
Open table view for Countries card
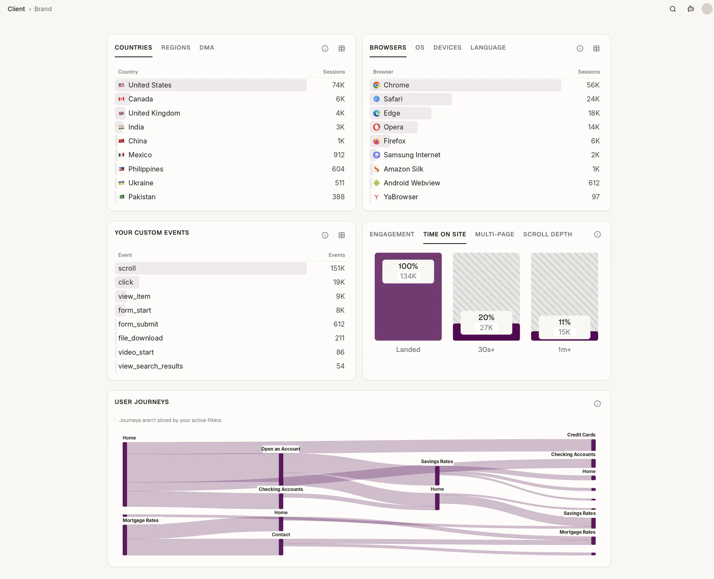click(x=342, y=49)
